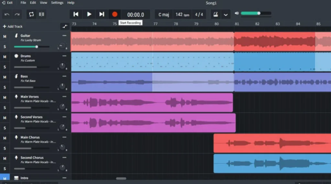331x184 pixels.
Task: Open Bass Fx Fat Bass effect
Action: 28,81
